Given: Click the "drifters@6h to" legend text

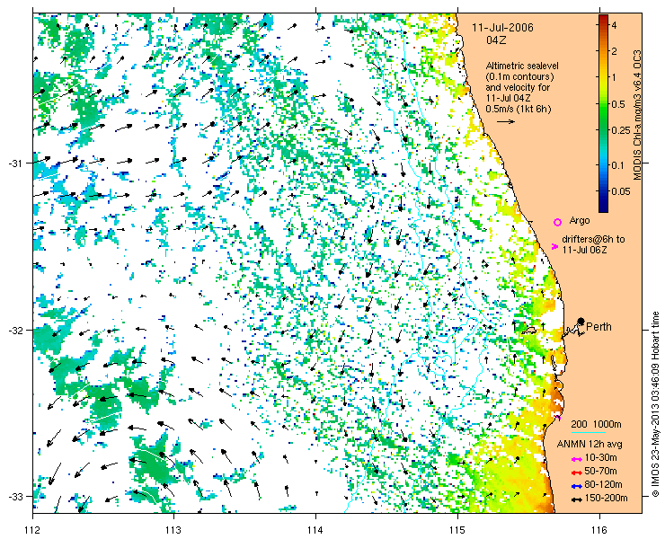Looking at the screenshot, I should click(593, 239).
